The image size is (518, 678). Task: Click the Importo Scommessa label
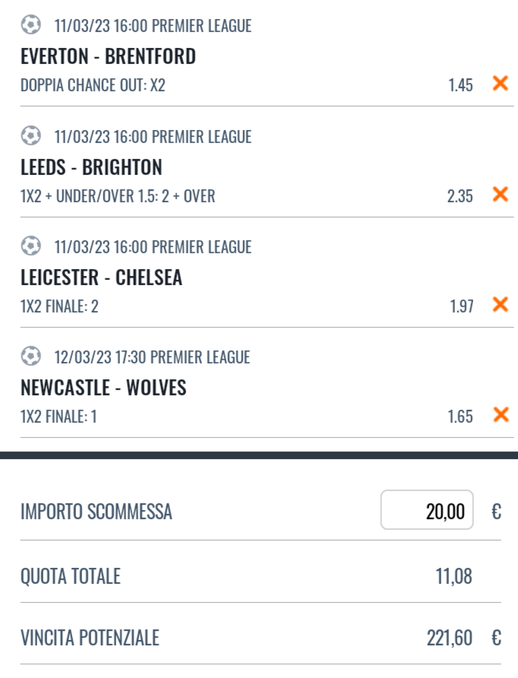pos(96,512)
